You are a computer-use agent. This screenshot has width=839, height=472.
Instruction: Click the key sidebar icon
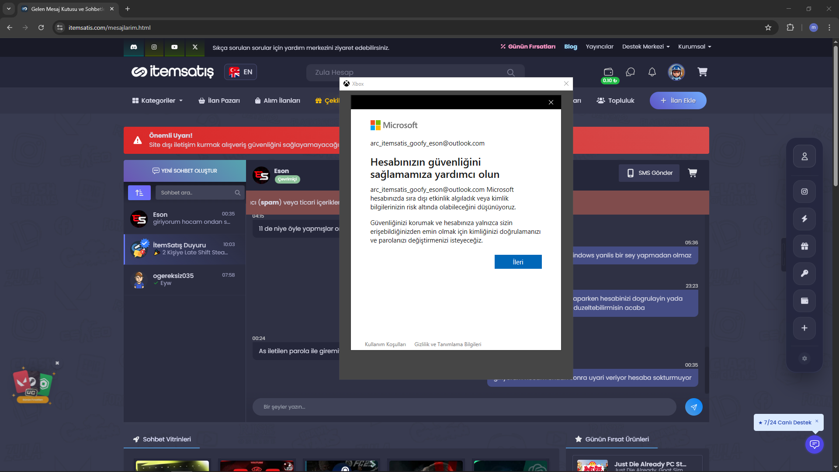click(804, 273)
